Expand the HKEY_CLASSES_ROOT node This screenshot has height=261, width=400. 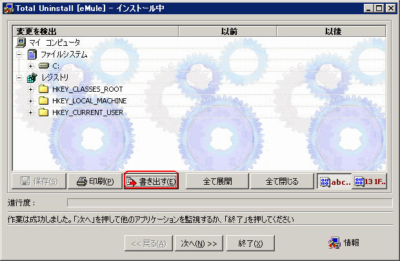(30, 89)
